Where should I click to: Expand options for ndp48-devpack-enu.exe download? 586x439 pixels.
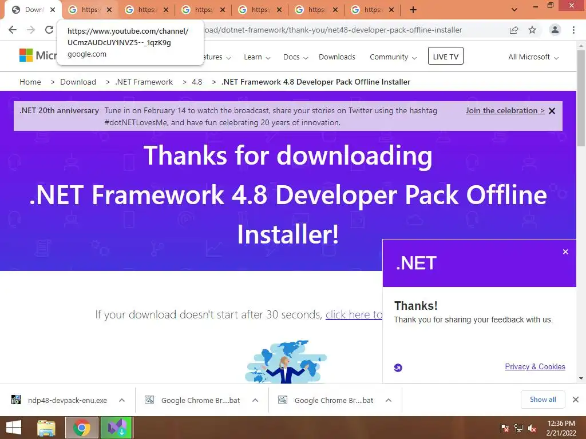(122, 400)
